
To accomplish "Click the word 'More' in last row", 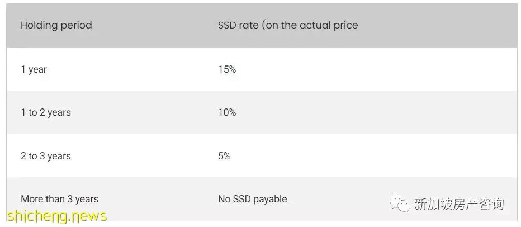I will tap(30, 199).
